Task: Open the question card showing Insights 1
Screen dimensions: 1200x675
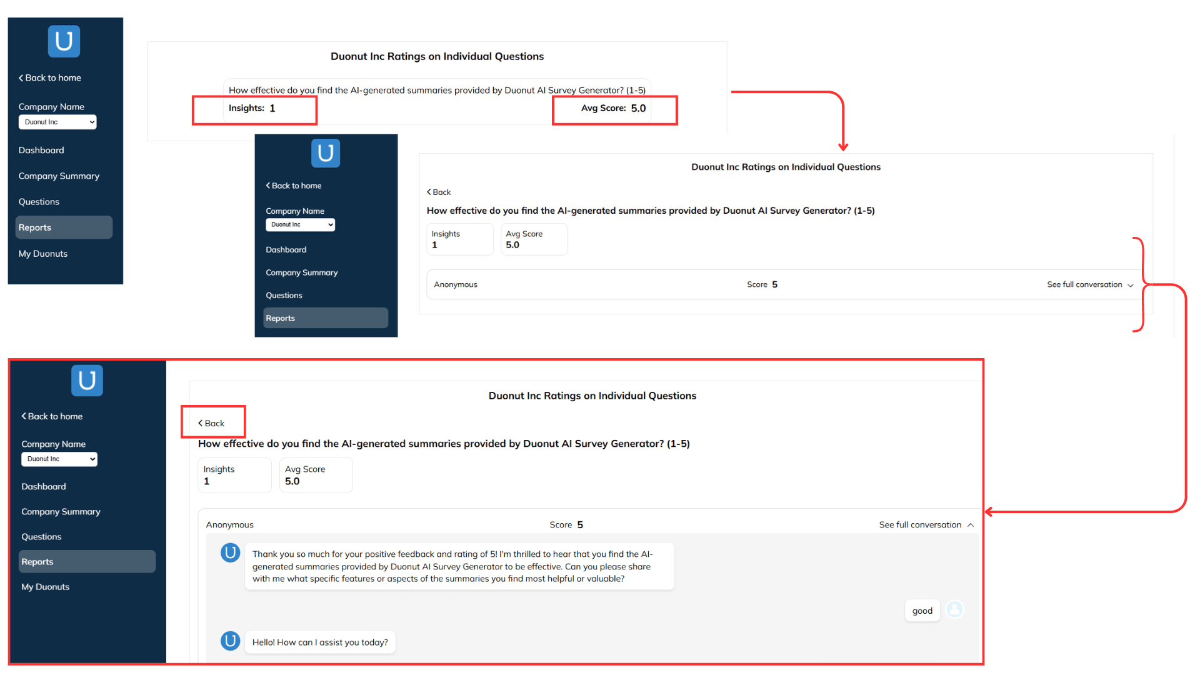Action: [x=436, y=100]
